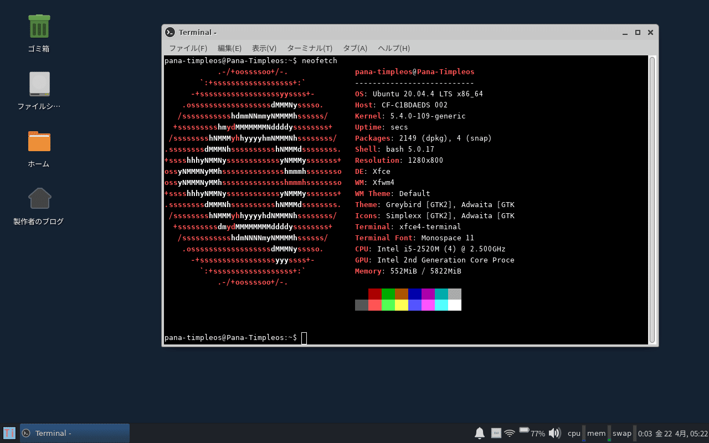Open the Ti applications menu on the panel
Image resolution: width=709 pixels, height=443 pixels.
pyautogui.click(x=9, y=433)
